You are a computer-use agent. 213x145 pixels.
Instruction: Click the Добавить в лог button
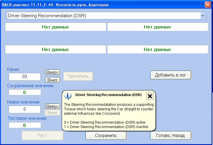[170, 75]
